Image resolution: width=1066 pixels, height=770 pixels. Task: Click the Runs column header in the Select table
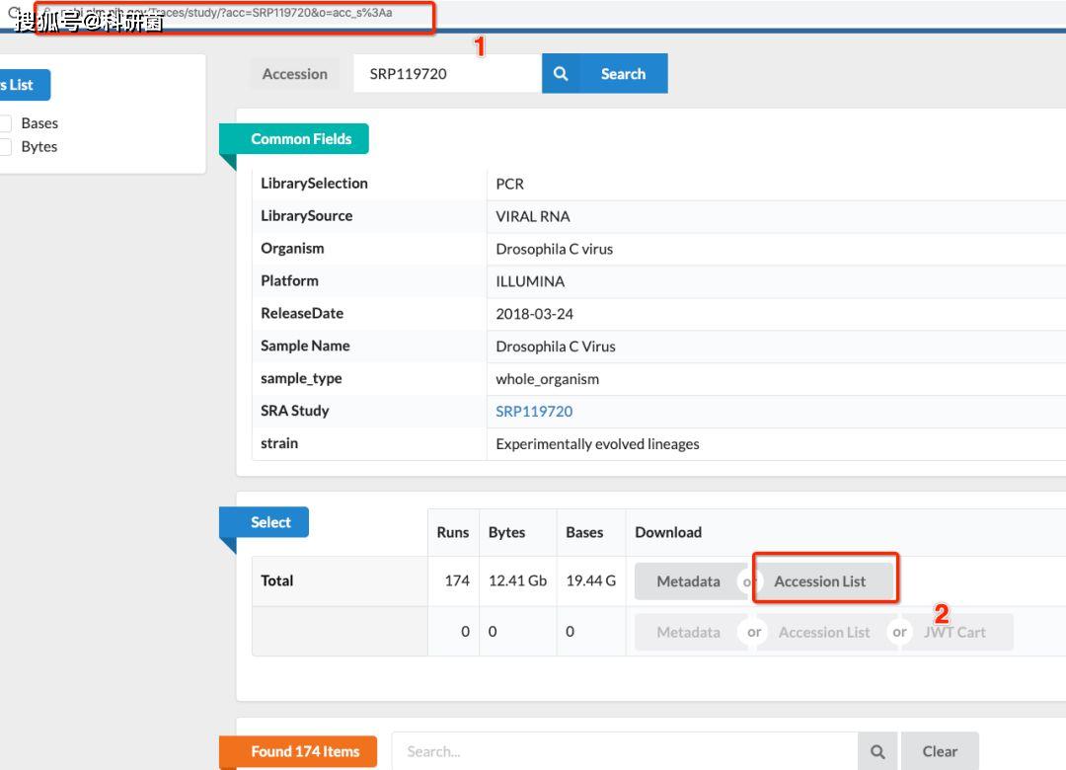pyautogui.click(x=453, y=532)
